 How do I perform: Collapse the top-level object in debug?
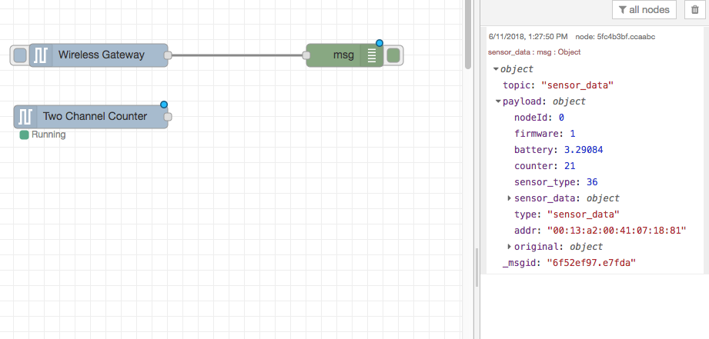[496, 69]
